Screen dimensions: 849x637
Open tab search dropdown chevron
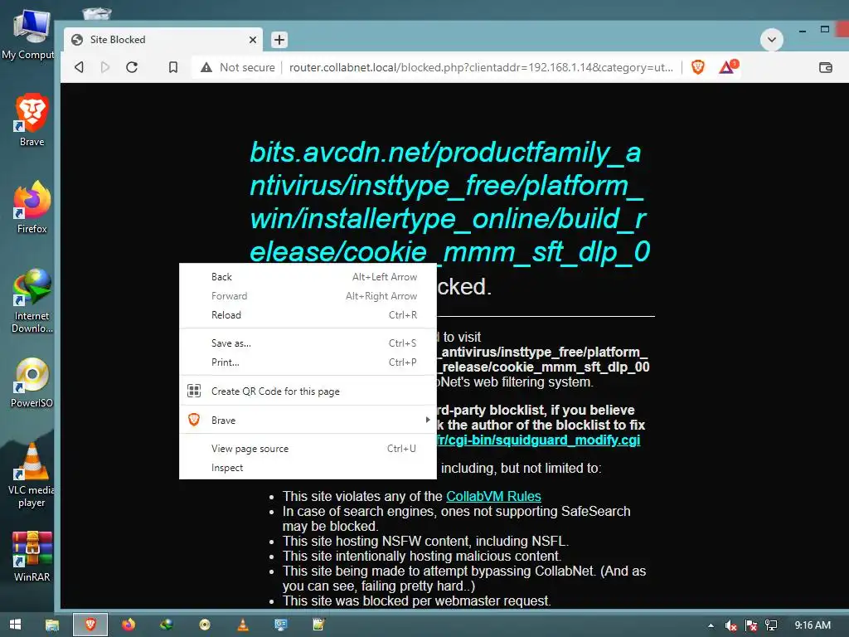(772, 40)
